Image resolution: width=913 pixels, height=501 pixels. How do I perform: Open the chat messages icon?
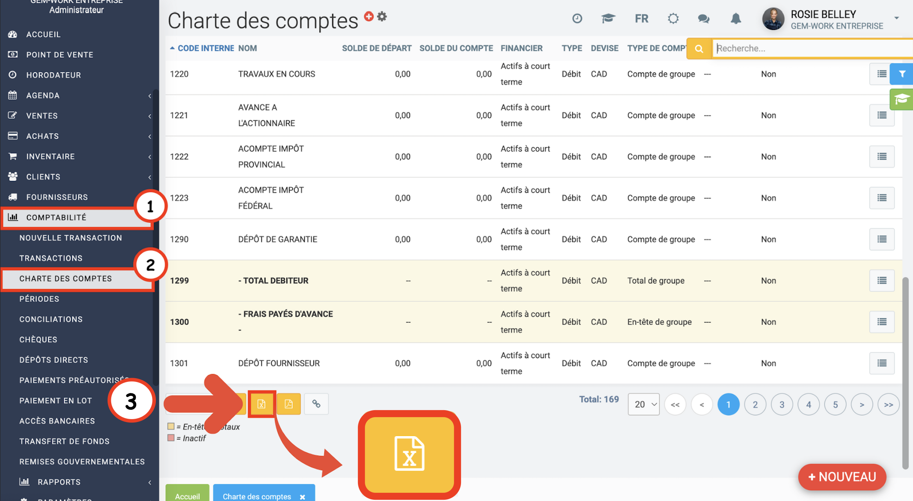pos(704,18)
